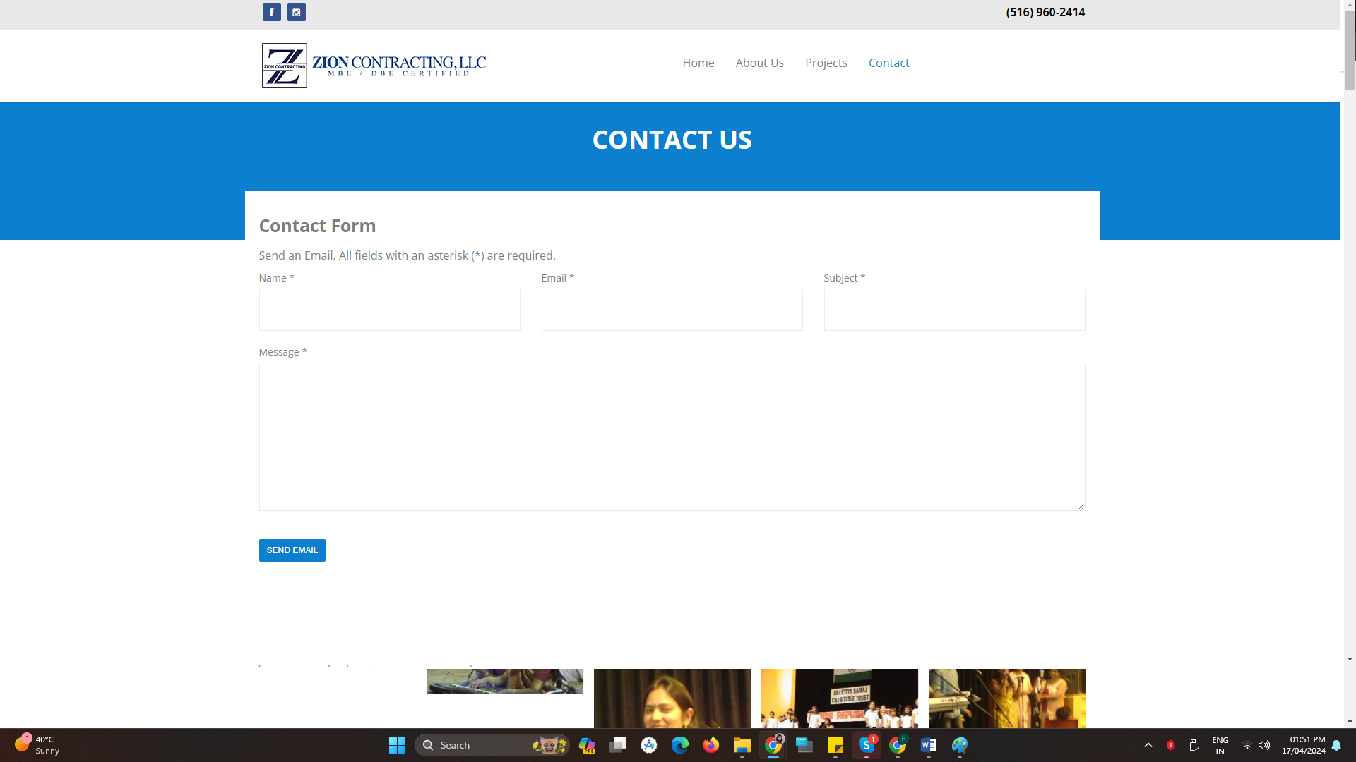Open Word from the taskbar
The height and width of the screenshot is (762, 1356).
928,745
